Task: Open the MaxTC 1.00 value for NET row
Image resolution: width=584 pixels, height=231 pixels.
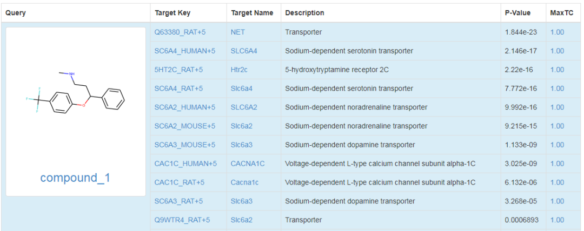Action: tap(557, 32)
